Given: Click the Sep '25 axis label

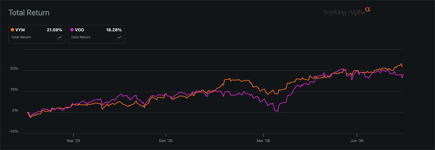Looking at the screenshot, I should [73, 141].
